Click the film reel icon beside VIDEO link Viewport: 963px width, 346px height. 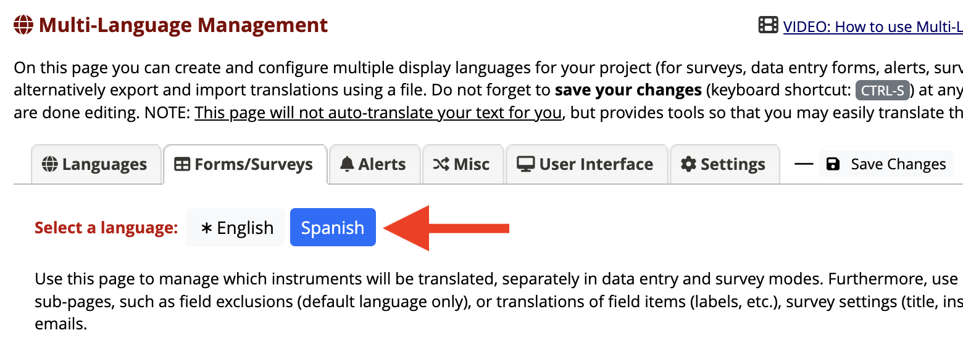tap(768, 25)
